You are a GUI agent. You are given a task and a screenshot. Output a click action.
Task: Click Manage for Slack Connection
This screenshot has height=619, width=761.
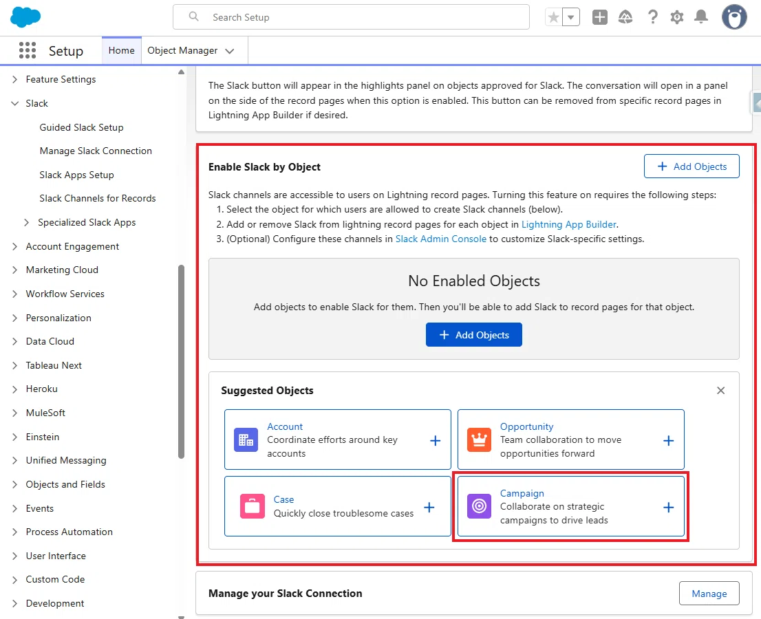point(709,594)
